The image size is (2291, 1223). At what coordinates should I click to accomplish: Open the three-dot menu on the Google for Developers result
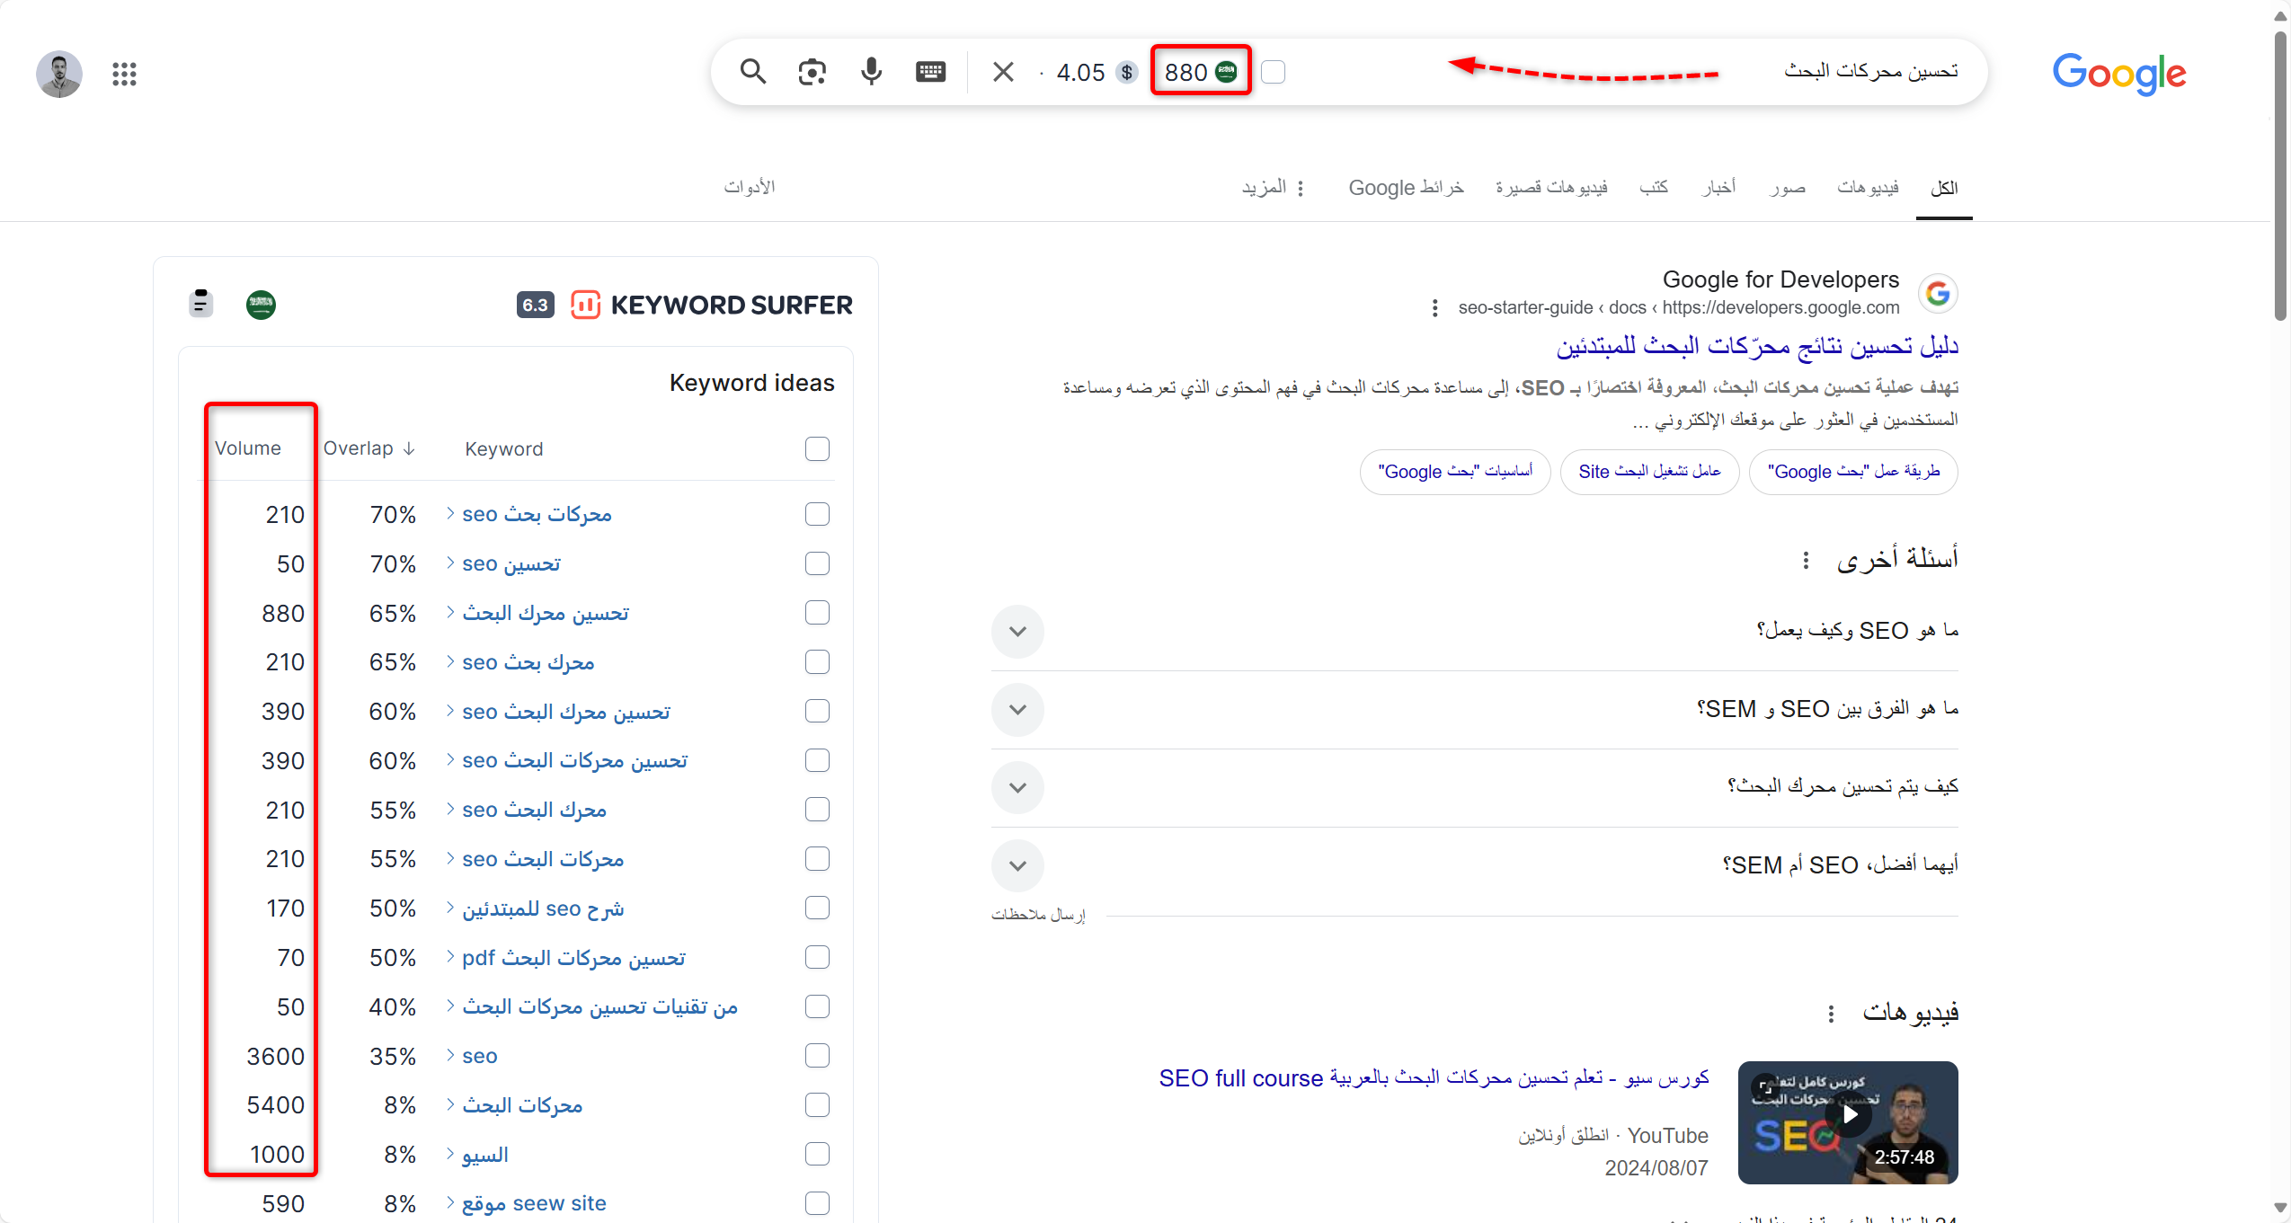(1433, 308)
